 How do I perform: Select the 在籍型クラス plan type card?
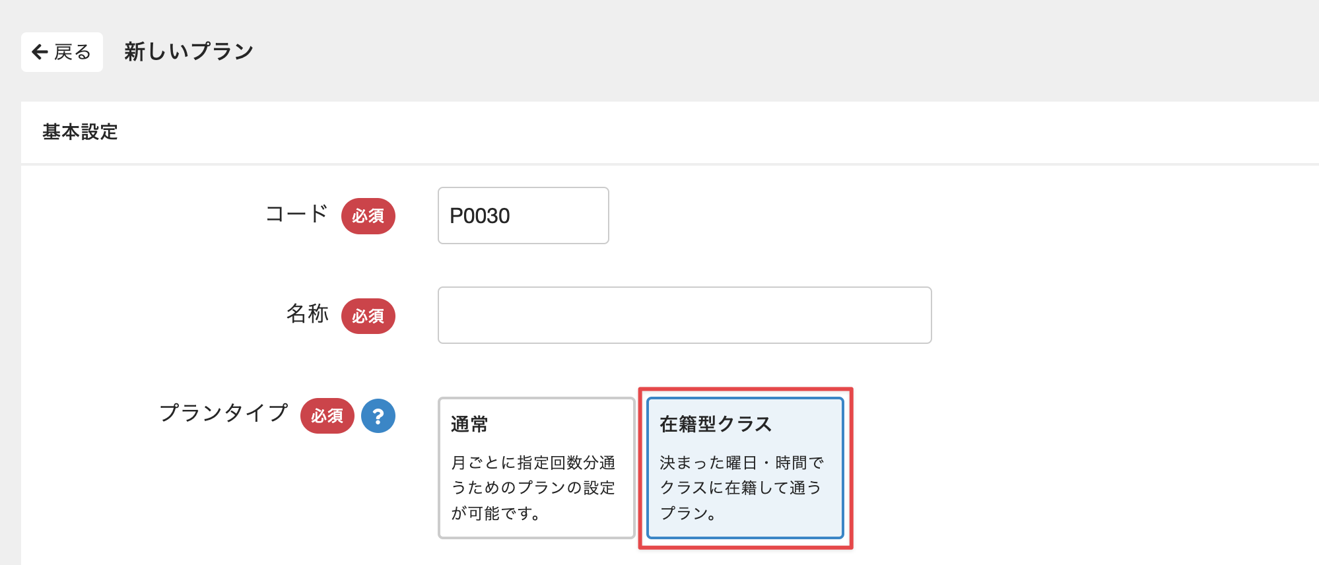point(745,468)
